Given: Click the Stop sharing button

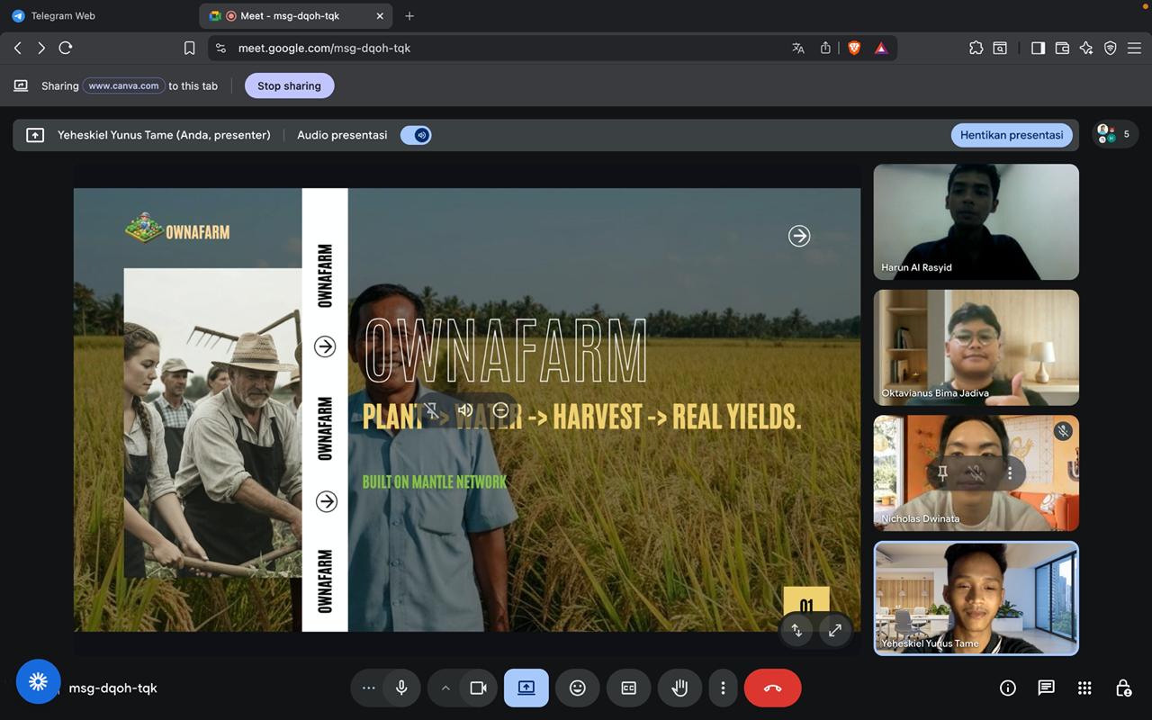Looking at the screenshot, I should (289, 86).
